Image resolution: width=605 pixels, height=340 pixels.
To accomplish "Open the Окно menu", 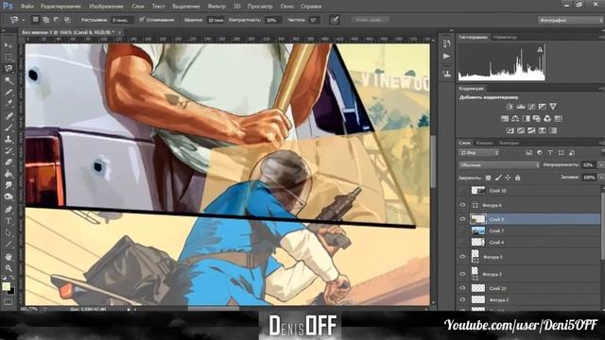I will [x=287, y=7].
